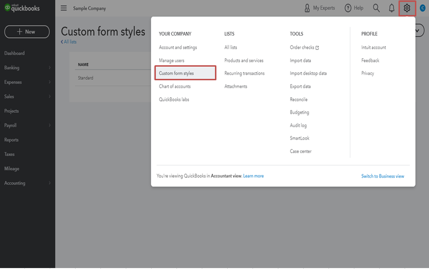This screenshot has width=429, height=269.
Task: Open Feedback under PROFILE
Action: [370, 61]
